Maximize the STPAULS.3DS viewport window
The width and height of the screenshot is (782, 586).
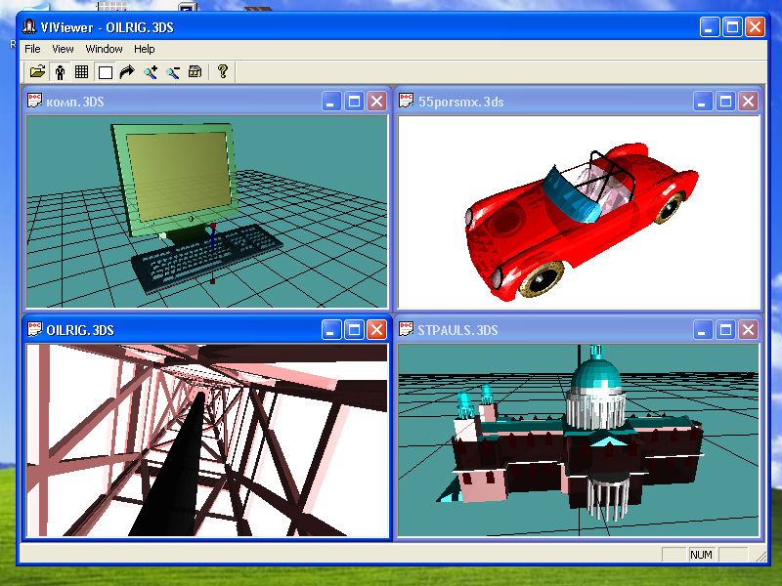point(724,330)
